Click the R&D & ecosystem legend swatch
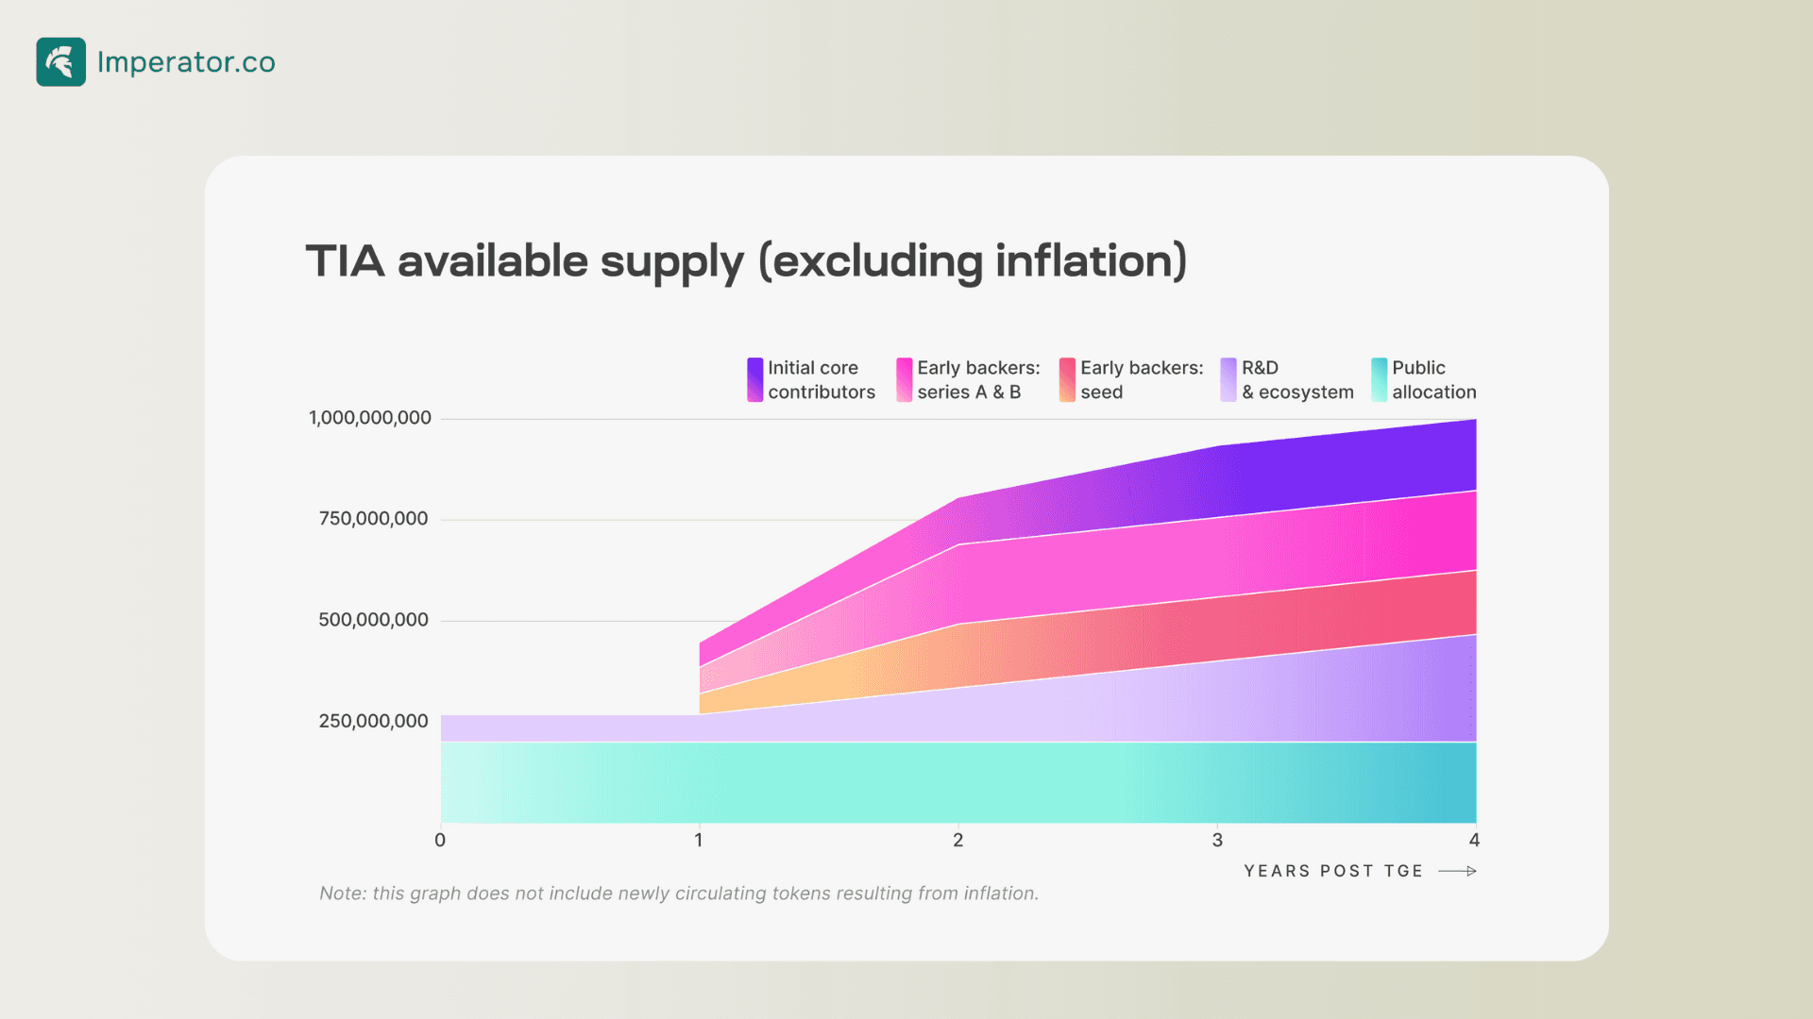This screenshot has height=1019, width=1813. 1228,379
